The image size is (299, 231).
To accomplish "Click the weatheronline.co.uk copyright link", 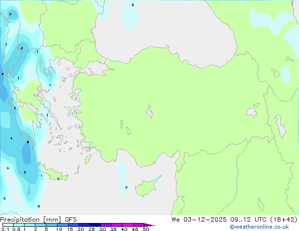I will tap(259, 227).
